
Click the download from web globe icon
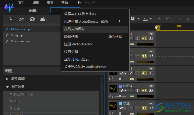point(32,19)
